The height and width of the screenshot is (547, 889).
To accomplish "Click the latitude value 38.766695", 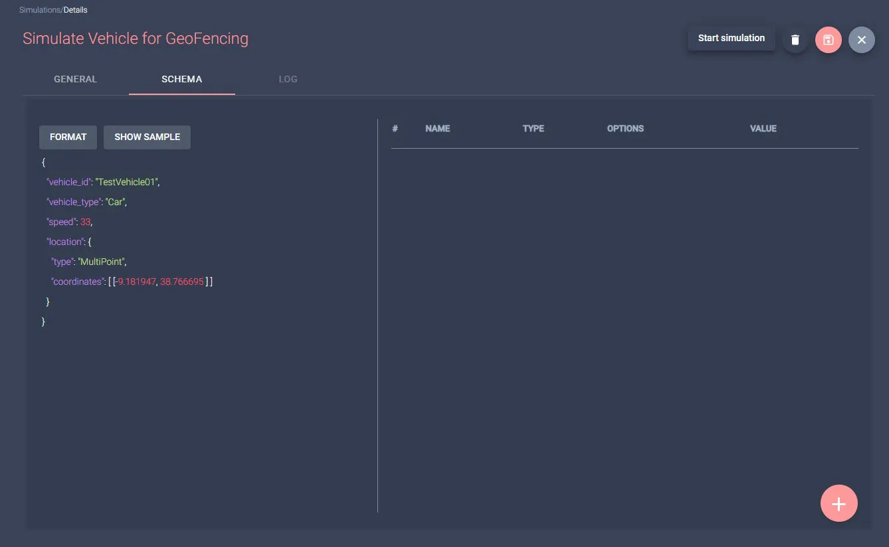I will pyautogui.click(x=182, y=281).
